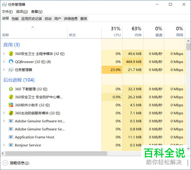191x170 pixels.
Task: Click the Adobe Genuine Software Se... icon
Action: pyautogui.click(x=11, y=129)
